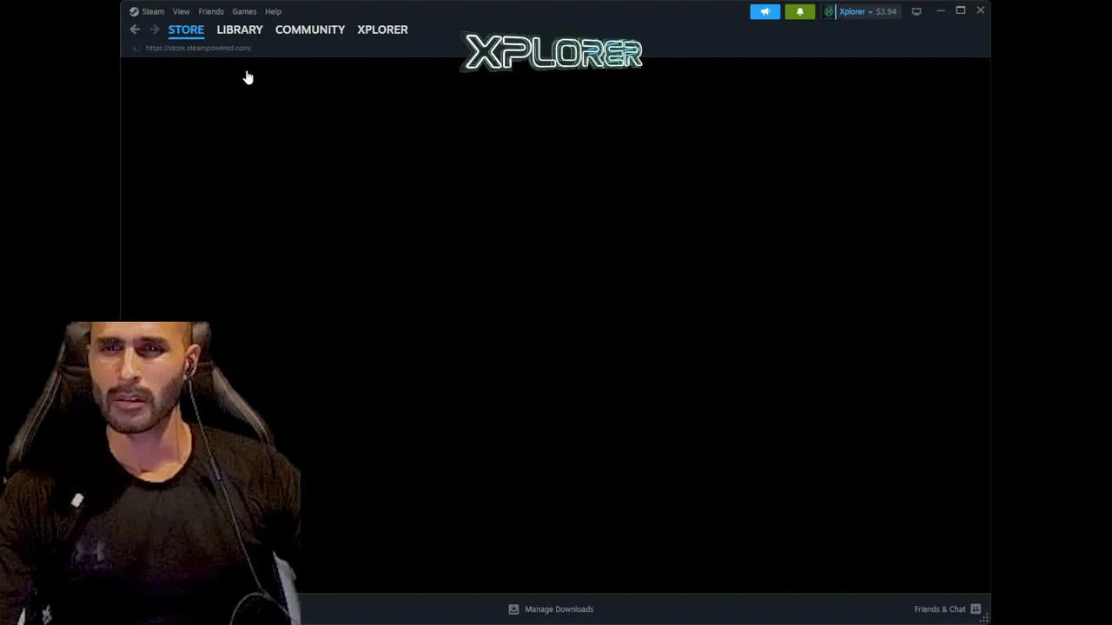1112x625 pixels.
Task: Click the store URL address text
Action: click(x=198, y=48)
